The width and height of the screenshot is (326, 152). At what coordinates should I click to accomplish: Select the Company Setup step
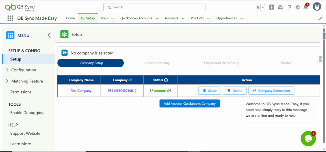pyautogui.click(x=91, y=63)
